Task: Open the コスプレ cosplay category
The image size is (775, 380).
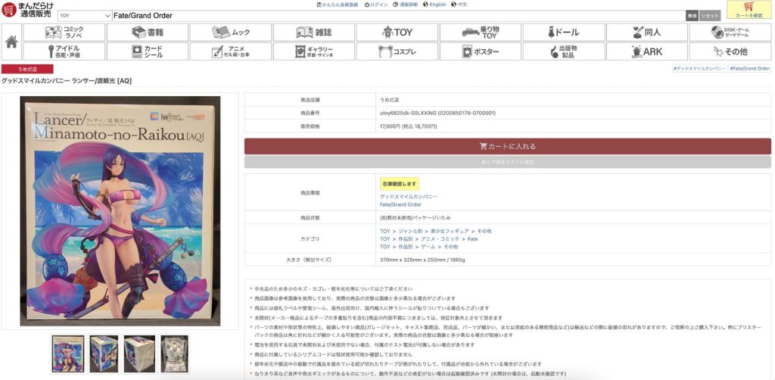Action: [x=397, y=51]
